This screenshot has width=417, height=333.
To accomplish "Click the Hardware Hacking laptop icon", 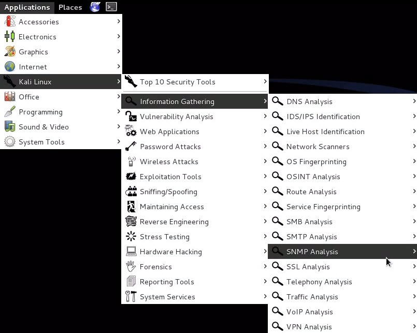I will [x=131, y=251].
